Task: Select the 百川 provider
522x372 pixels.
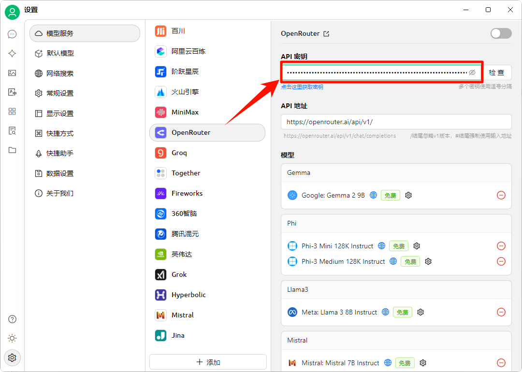Action: tap(207, 31)
